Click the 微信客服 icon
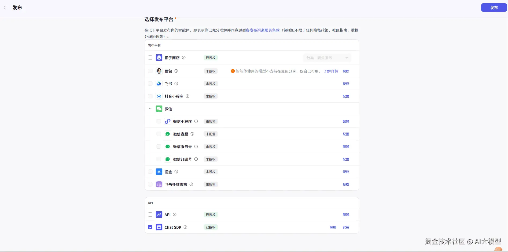The image size is (508, 252). (168, 134)
